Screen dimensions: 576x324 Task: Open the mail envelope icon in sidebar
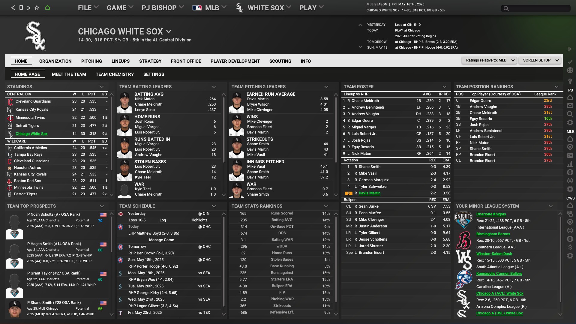point(570,106)
